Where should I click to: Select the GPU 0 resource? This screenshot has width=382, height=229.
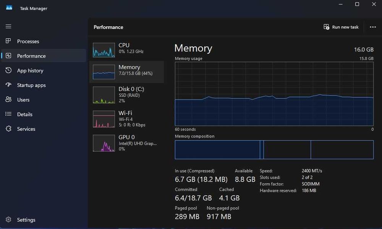(126, 143)
